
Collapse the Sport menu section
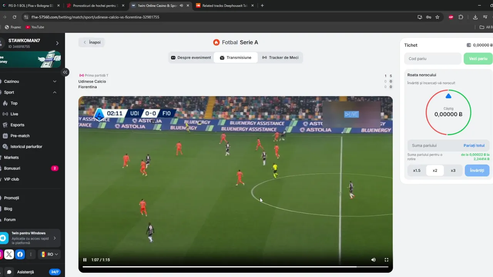pos(30,92)
